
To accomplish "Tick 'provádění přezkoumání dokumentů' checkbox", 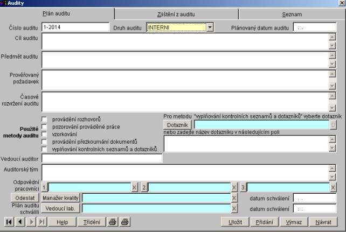I will click(x=45, y=142).
